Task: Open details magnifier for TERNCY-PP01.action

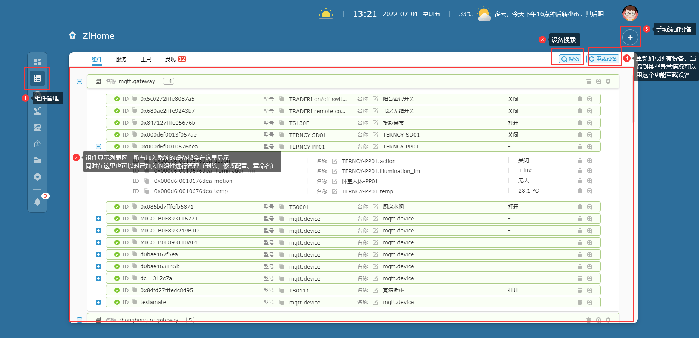Action: click(x=589, y=160)
